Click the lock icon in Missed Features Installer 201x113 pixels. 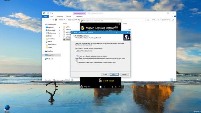tap(100, 80)
